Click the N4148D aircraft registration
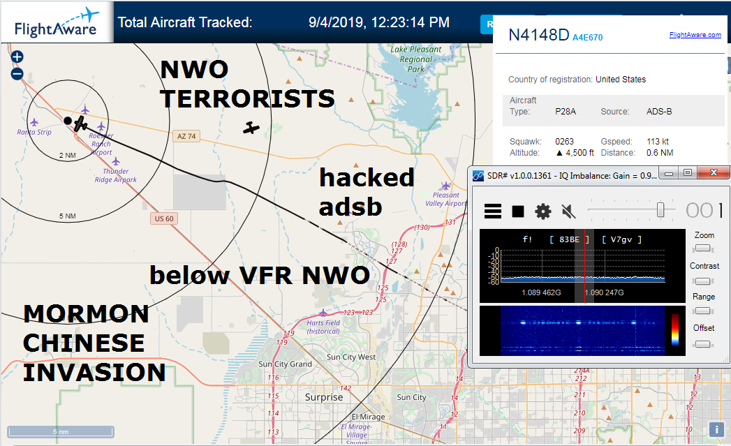This screenshot has height=446, width=731. coord(539,35)
